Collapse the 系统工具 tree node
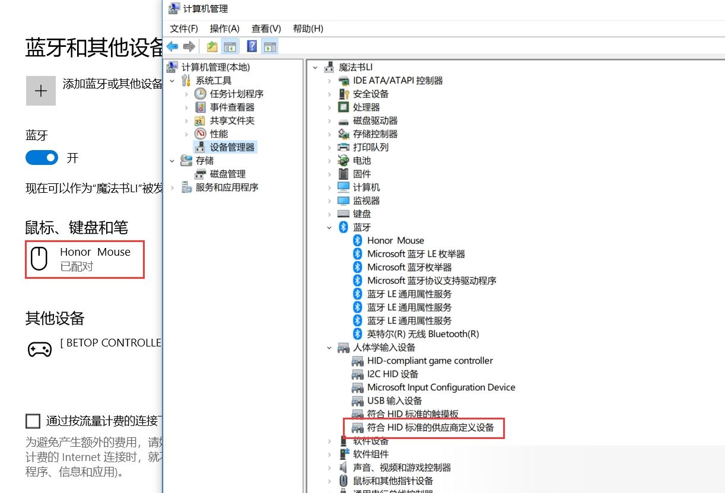Image resolution: width=725 pixels, height=493 pixels. 172,81
